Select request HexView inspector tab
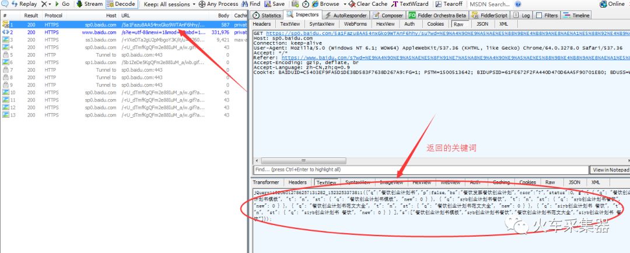 [386, 24]
